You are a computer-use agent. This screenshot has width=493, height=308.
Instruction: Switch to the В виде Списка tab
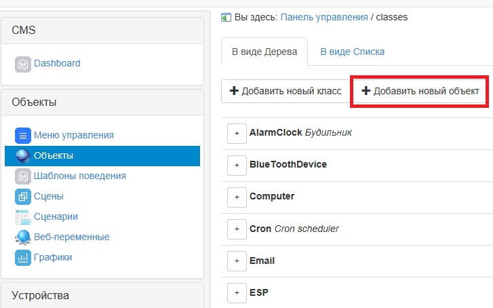(352, 51)
